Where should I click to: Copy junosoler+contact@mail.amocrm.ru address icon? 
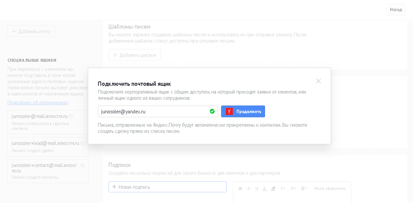click(83, 166)
